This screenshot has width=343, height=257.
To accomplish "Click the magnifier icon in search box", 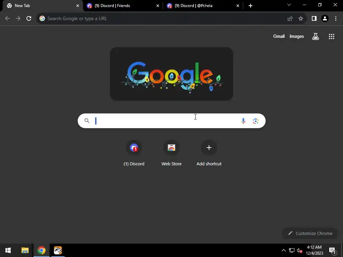I will (x=87, y=120).
